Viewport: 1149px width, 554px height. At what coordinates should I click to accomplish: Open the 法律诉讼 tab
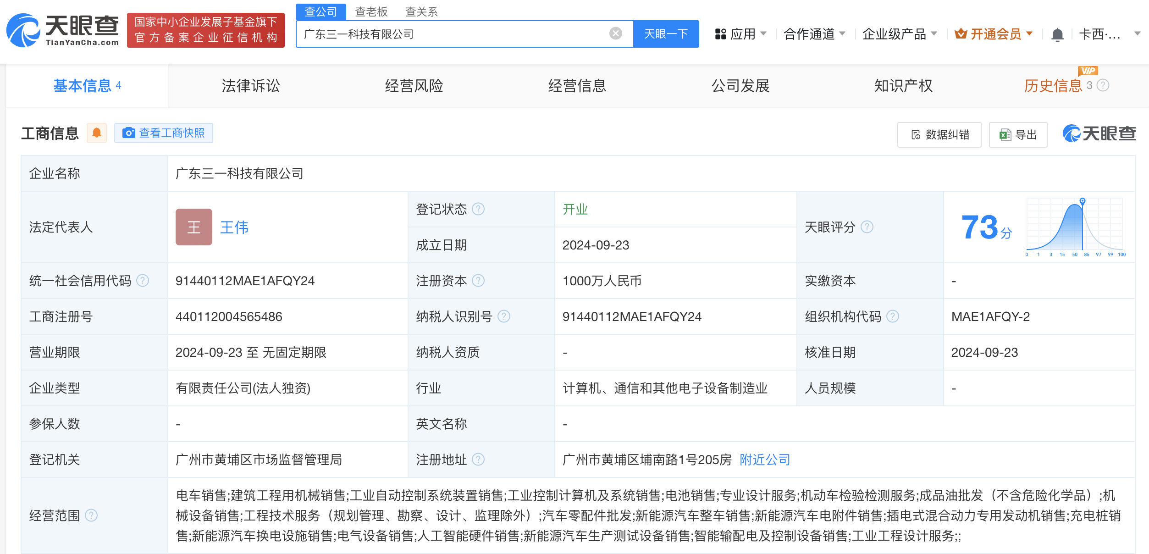click(x=250, y=86)
